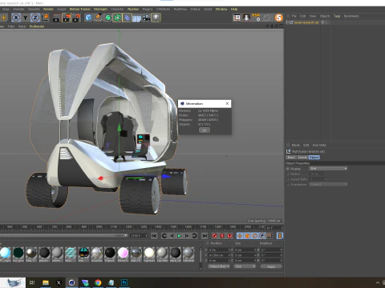The width and height of the screenshot is (385, 288).
Task: Toggle position keyframe recording icon
Action: pyautogui.click(x=240, y=236)
